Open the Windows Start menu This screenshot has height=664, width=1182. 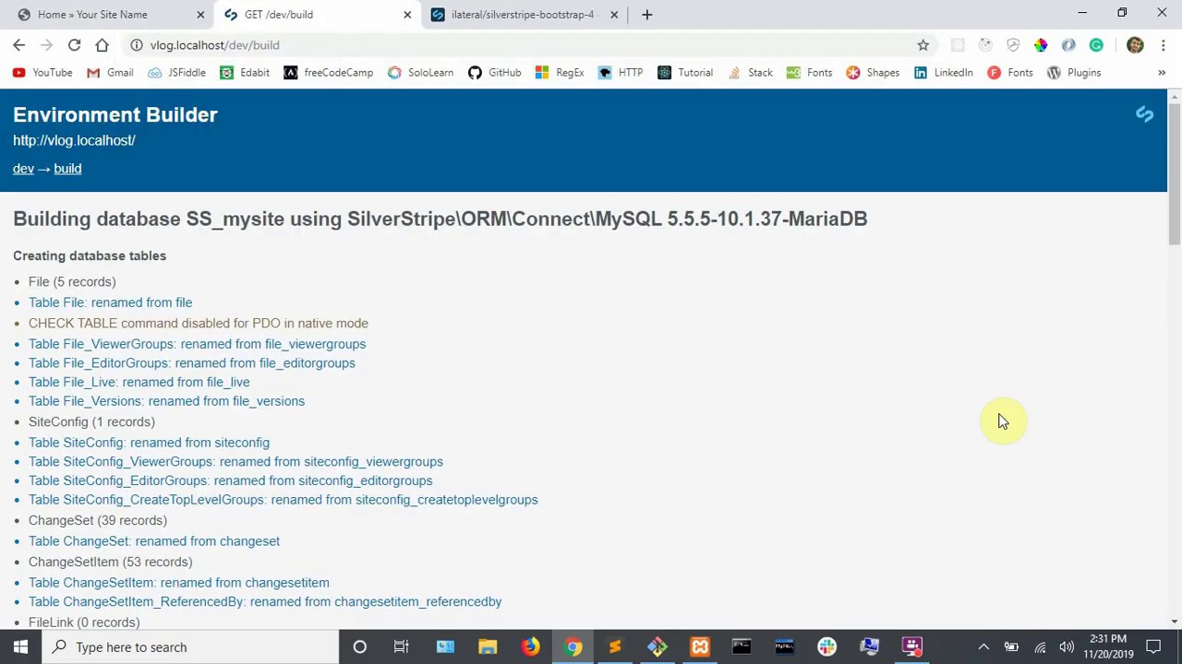point(20,646)
